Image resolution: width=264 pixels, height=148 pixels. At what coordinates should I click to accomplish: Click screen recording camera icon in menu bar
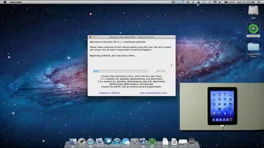point(173,2)
